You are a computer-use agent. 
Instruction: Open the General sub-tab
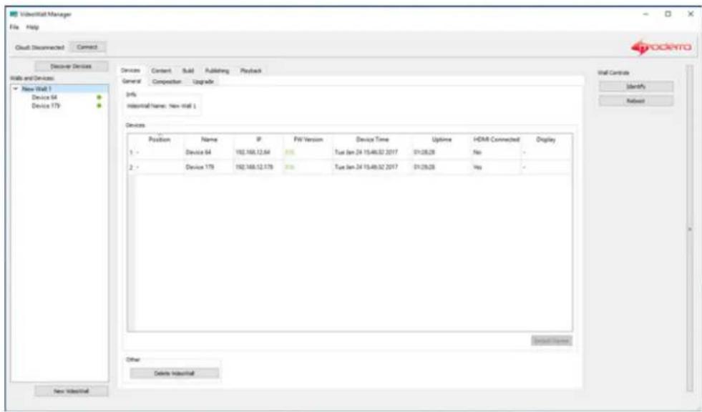132,82
